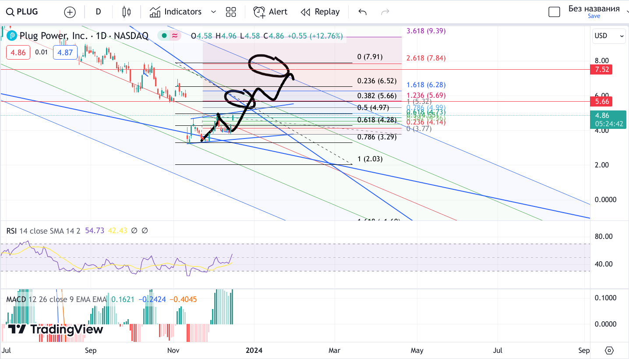Screen dimensions: 629x359
Task: Click the purple 3.618 (9.39) extension label
Action: [x=426, y=31]
